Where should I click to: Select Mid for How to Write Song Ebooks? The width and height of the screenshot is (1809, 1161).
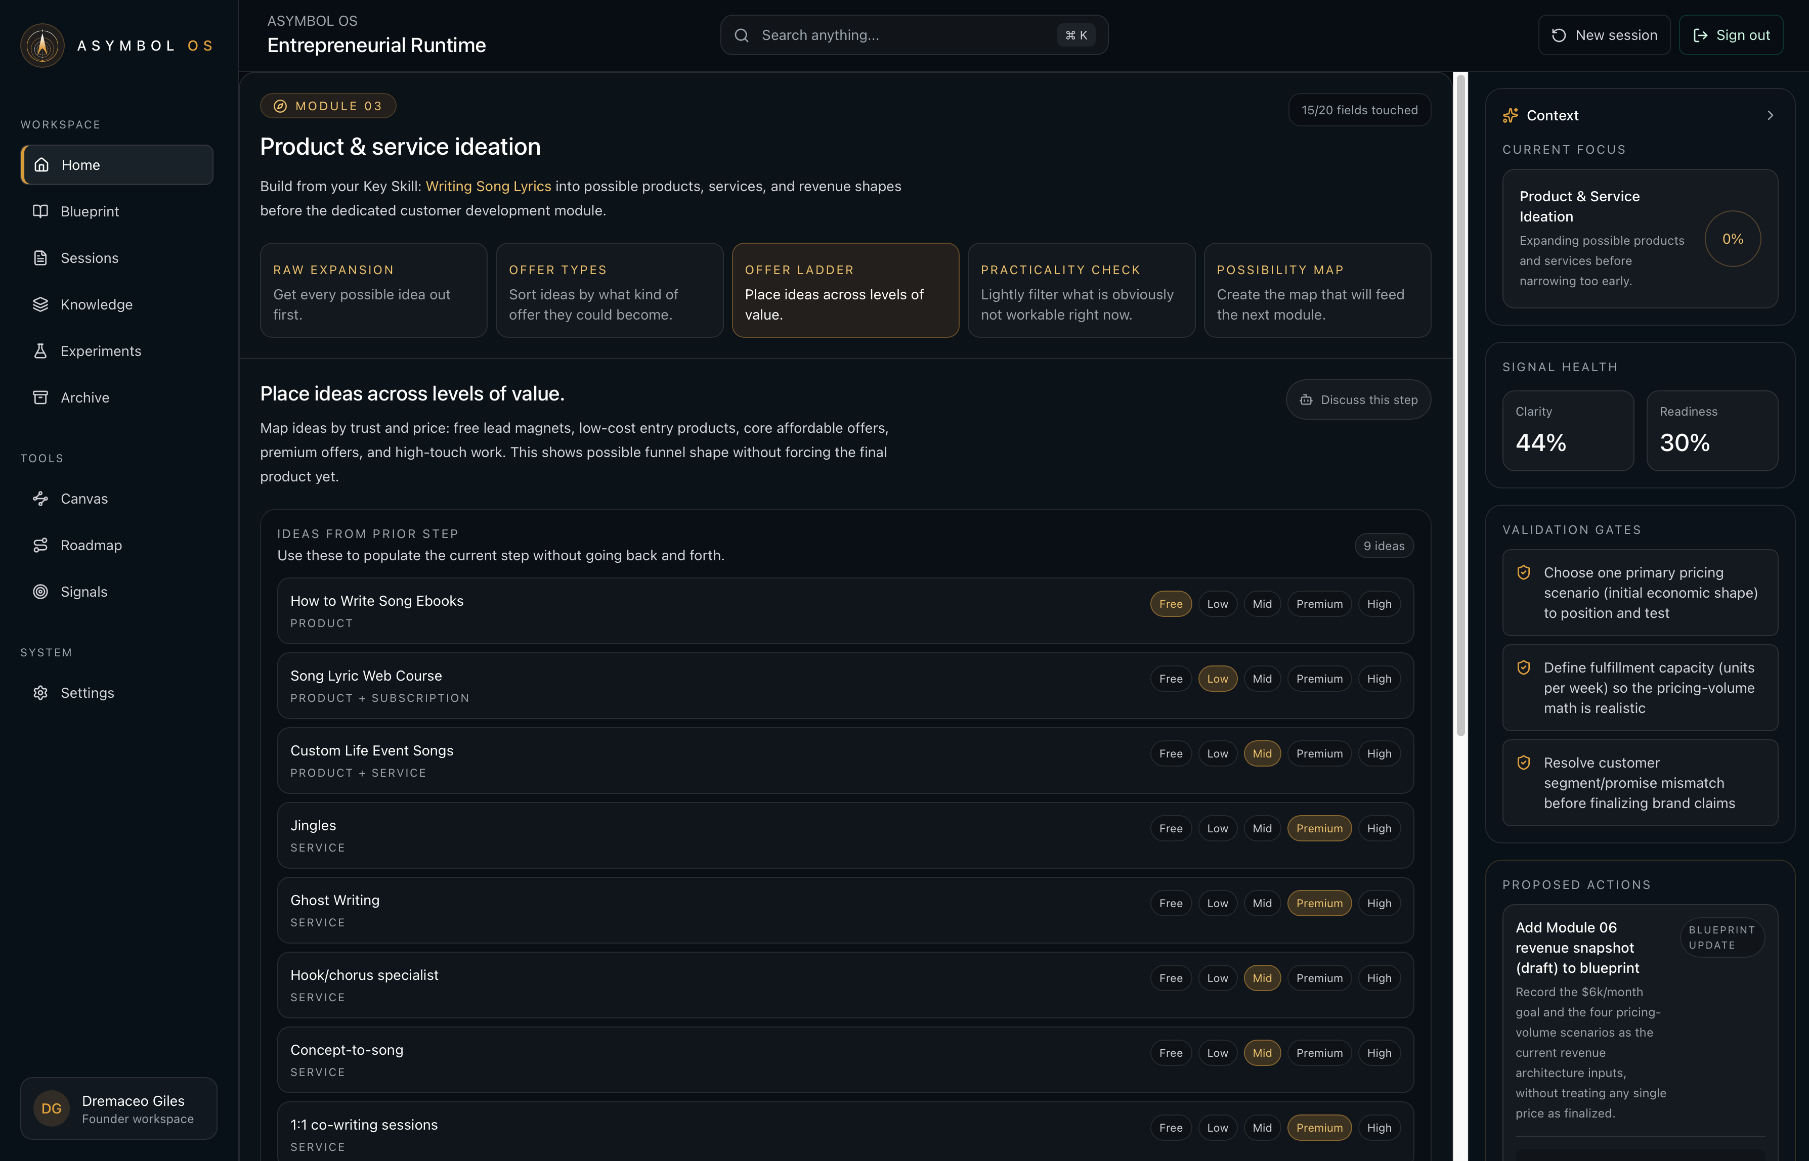pos(1262,604)
